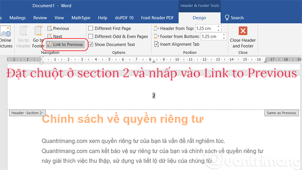The height and width of the screenshot is (170, 302).
Task: Decrease Footer from Bottom value
Action: [x=224, y=38]
